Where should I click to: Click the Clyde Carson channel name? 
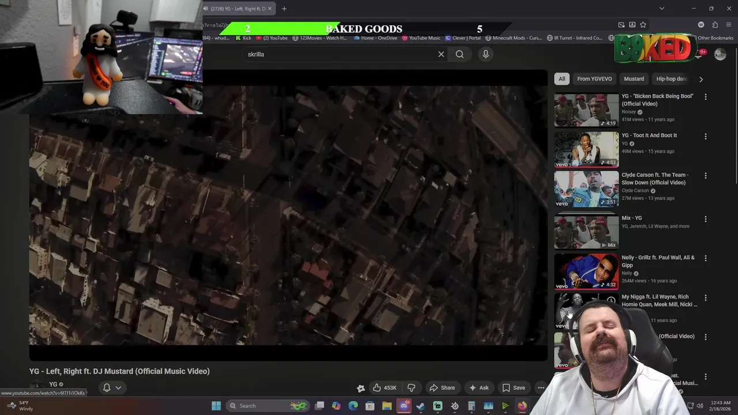tap(635, 191)
